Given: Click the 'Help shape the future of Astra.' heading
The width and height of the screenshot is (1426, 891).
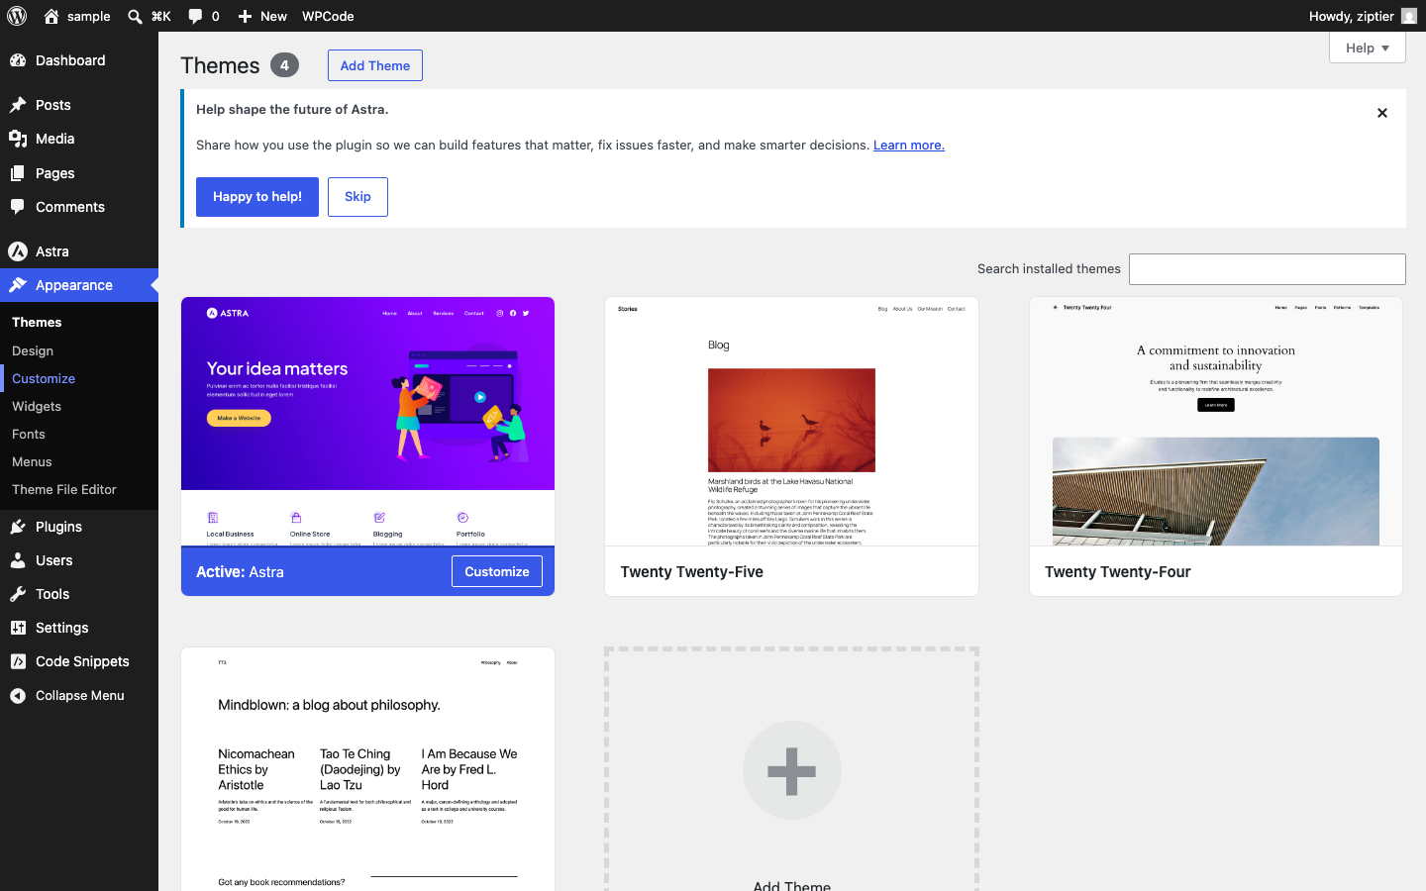Looking at the screenshot, I should coord(292,109).
